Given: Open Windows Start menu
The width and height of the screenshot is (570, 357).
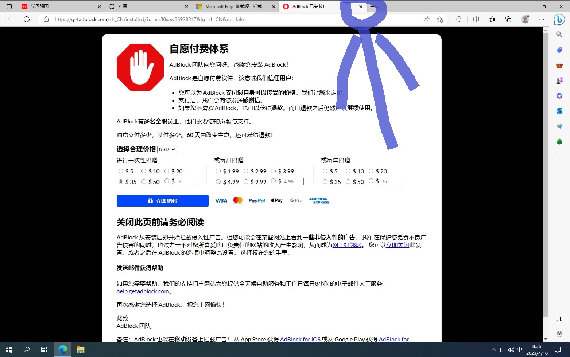Looking at the screenshot, I should (9, 350).
